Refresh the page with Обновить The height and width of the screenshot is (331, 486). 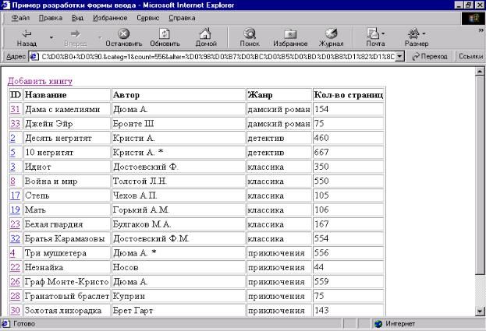click(x=165, y=37)
